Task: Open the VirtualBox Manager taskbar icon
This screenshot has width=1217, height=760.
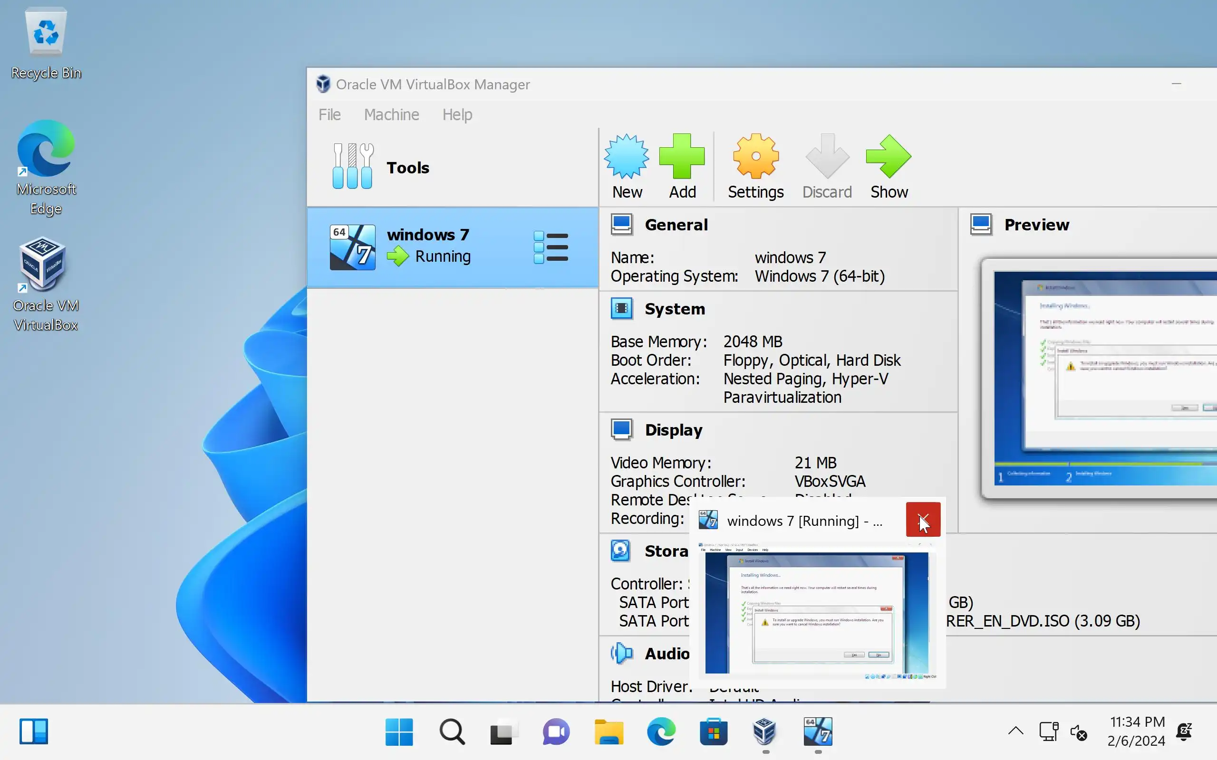Action: 765,732
